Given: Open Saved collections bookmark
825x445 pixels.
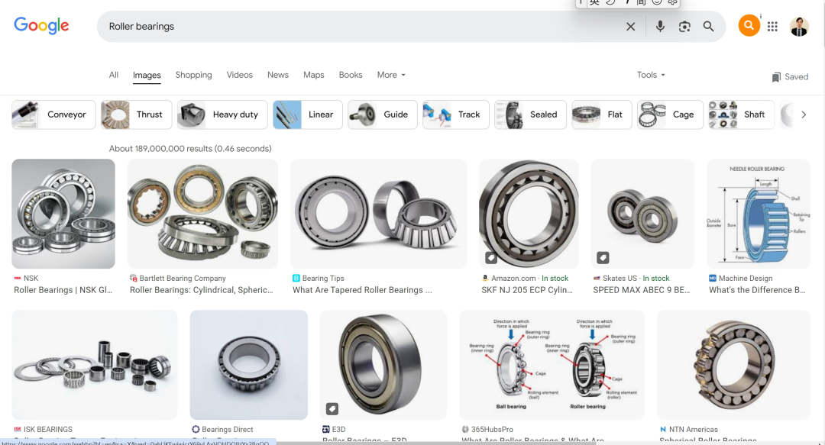Looking at the screenshot, I should (x=790, y=76).
